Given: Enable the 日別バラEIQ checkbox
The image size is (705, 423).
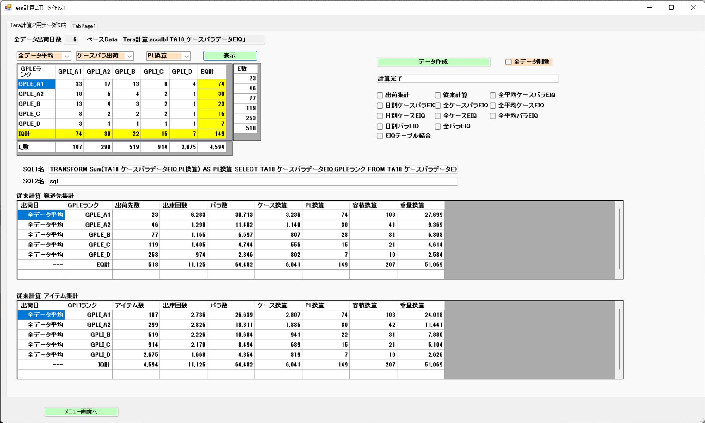Looking at the screenshot, I should [380, 126].
